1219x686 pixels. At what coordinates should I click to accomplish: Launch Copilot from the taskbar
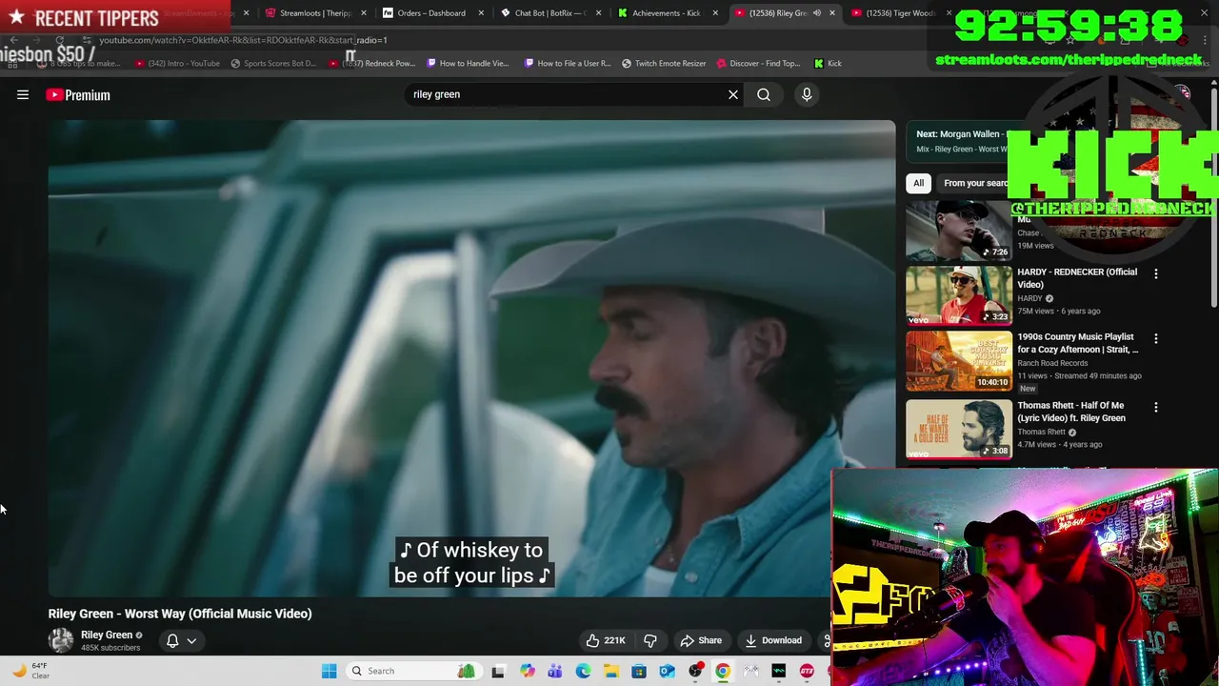pyautogui.click(x=528, y=671)
